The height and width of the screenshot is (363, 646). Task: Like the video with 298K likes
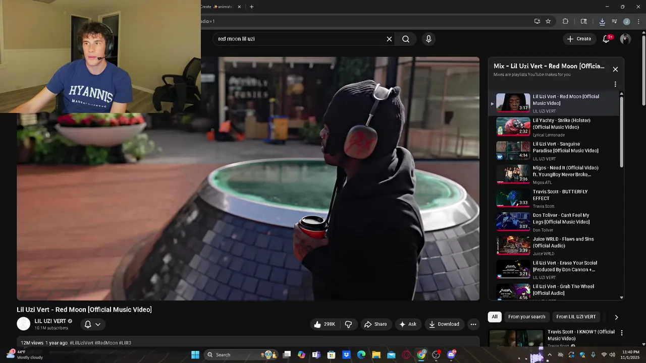(325, 324)
